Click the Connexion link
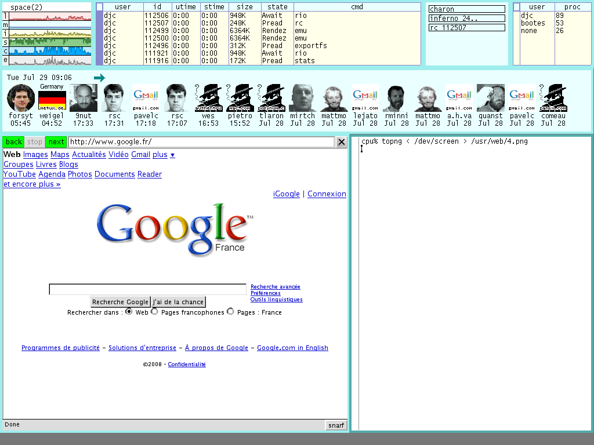The height and width of the screenshot is (445, 594). click(327, 194)
